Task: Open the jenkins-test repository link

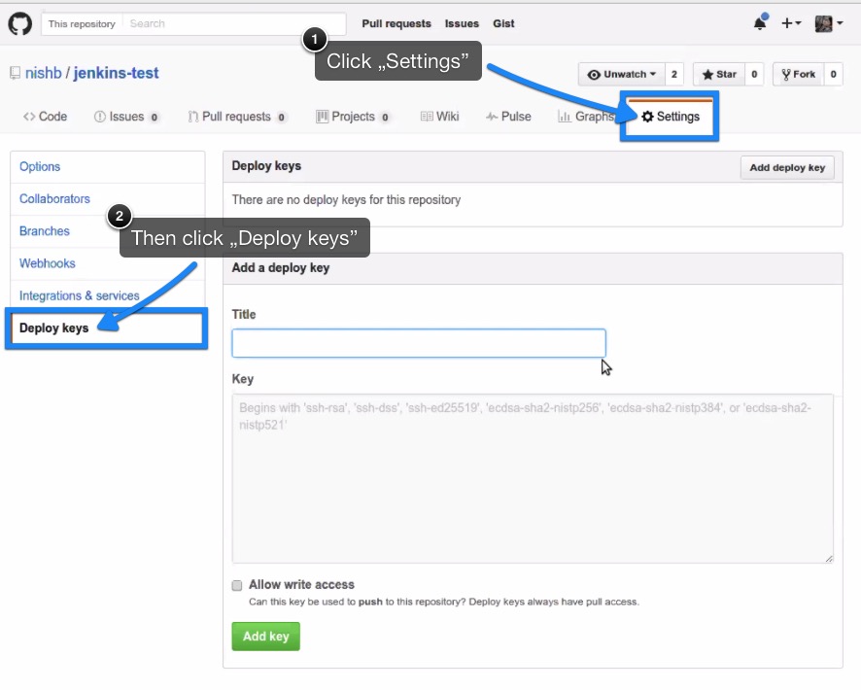Action: point(116,73)
